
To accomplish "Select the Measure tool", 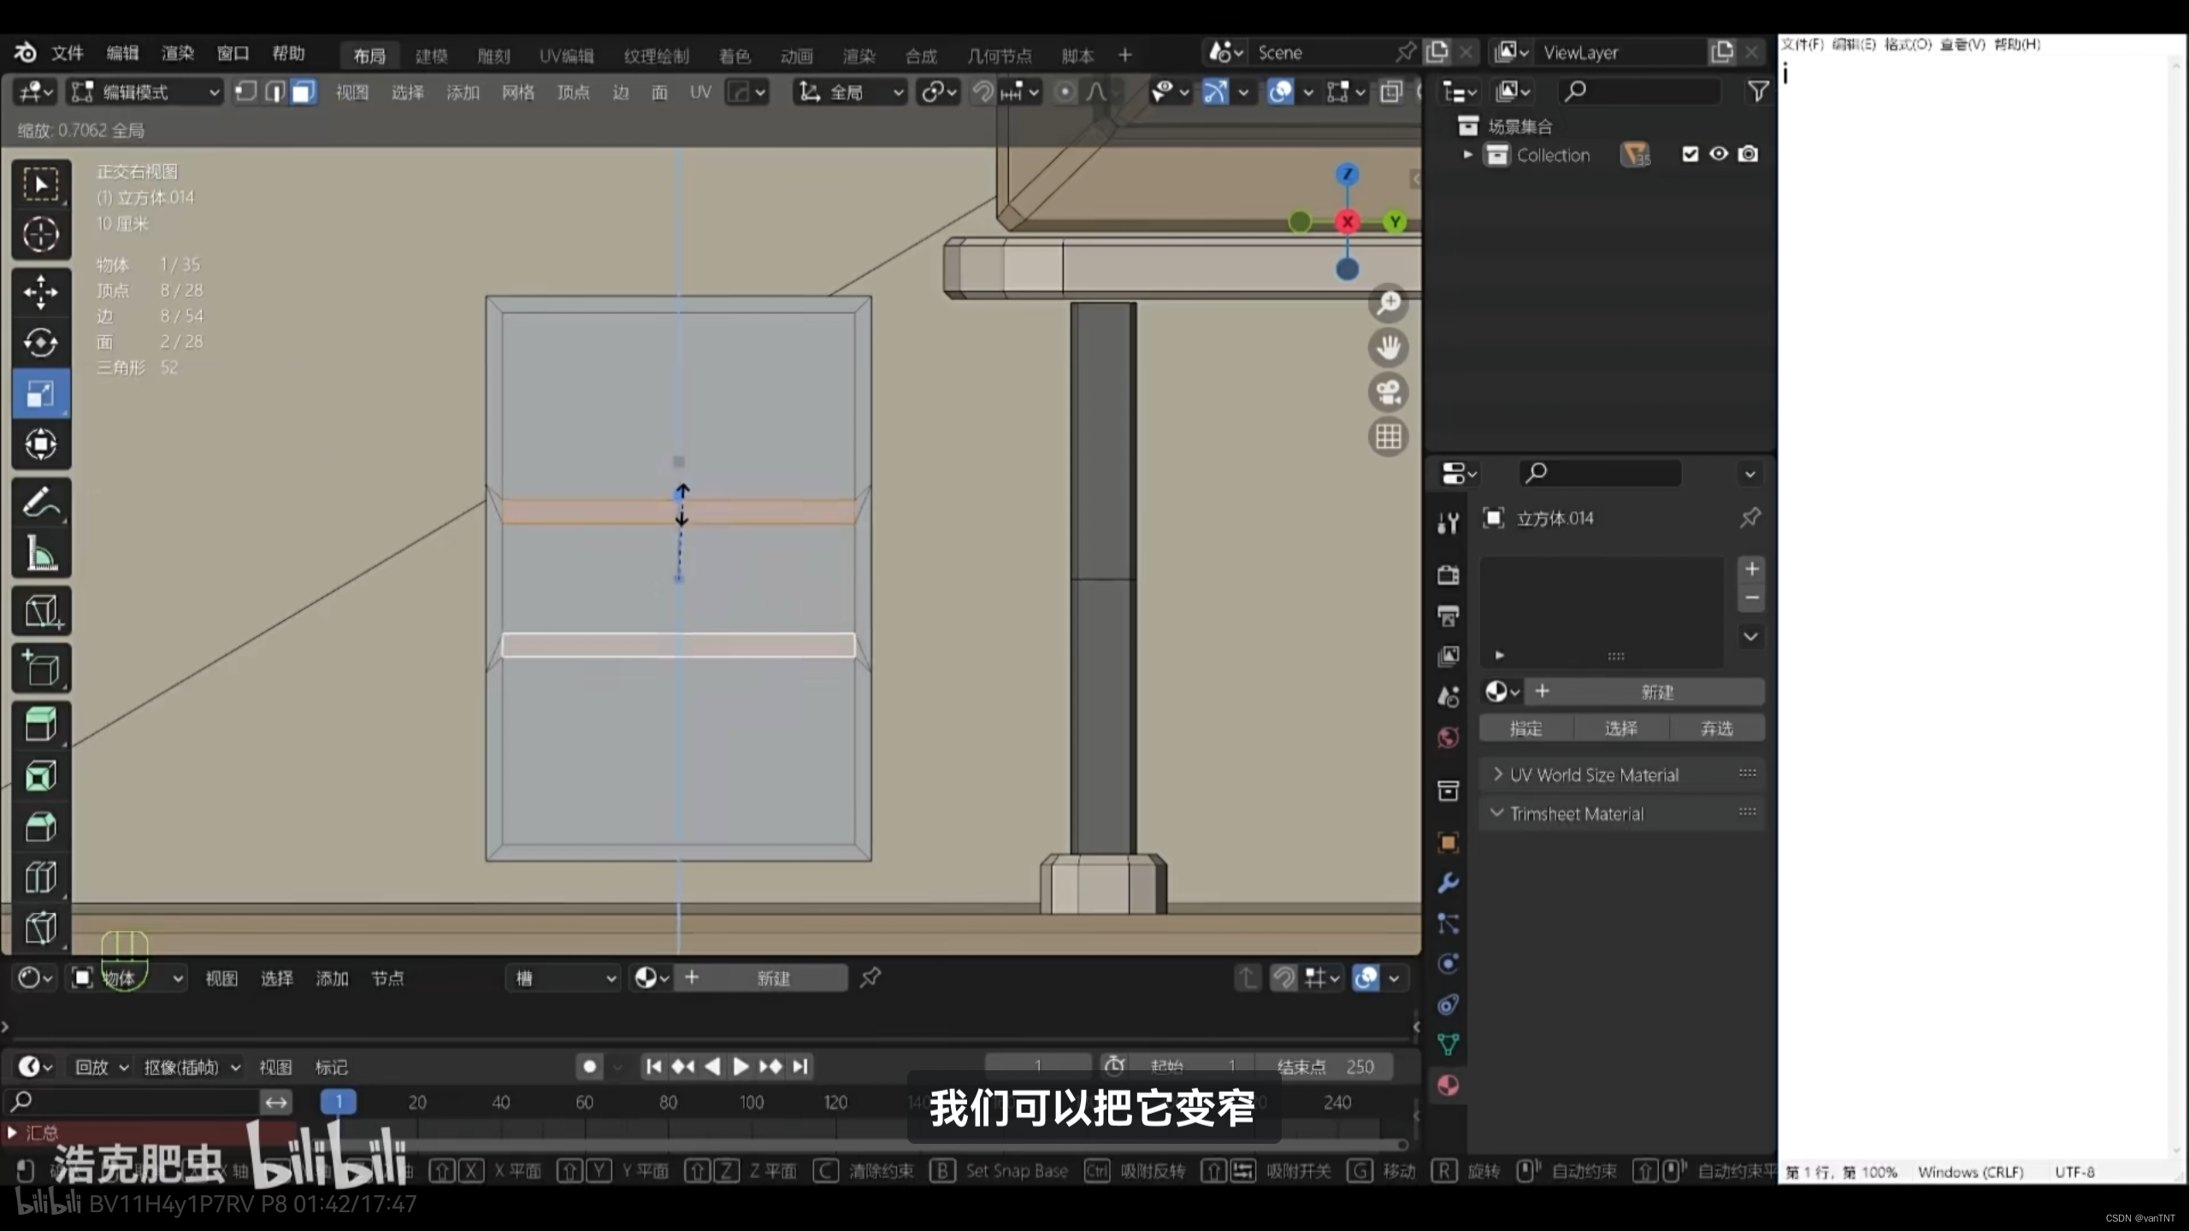I will (40, 553).
